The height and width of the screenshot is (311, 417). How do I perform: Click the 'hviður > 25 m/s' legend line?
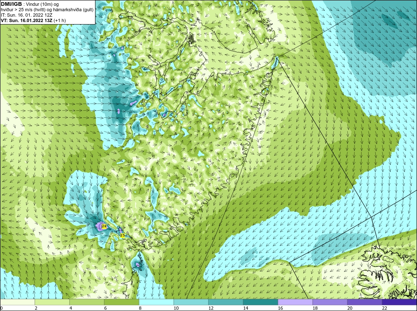[47, 10]
